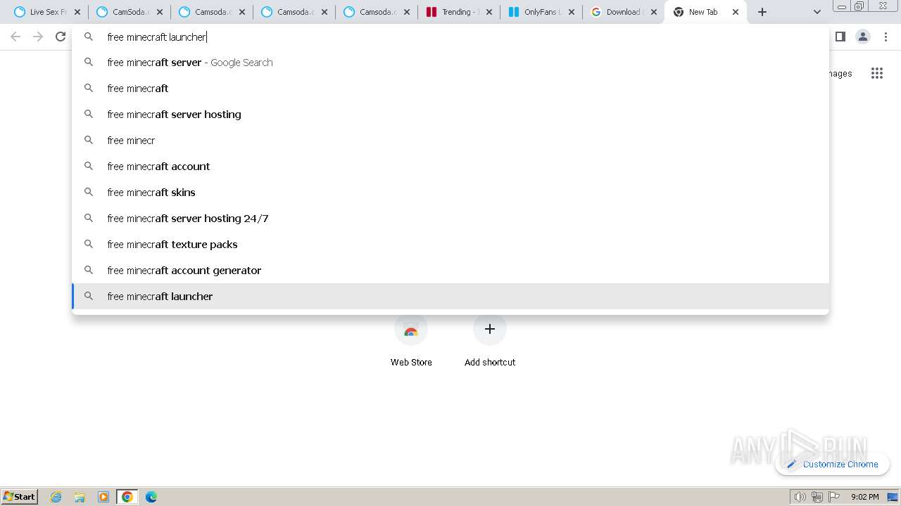Open a new browser tab with plus button

[x=762, y=12]
